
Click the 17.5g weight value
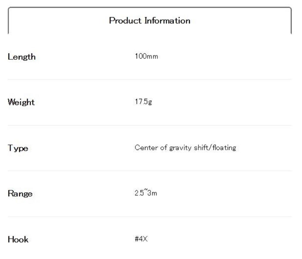coord(143,102)
